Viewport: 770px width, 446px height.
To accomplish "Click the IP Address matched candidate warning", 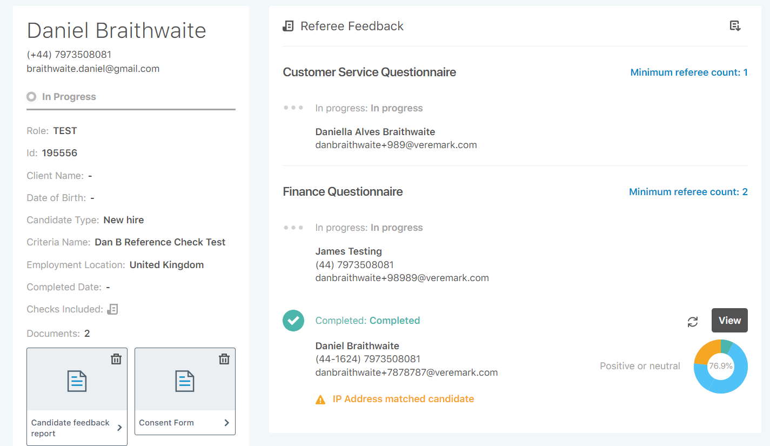I will pos(403,399).
